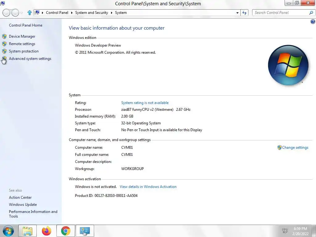Viewport: 316px width, 237px height.
Task: Launch Google Chrome from the taskbar
Action: (66, 231)
